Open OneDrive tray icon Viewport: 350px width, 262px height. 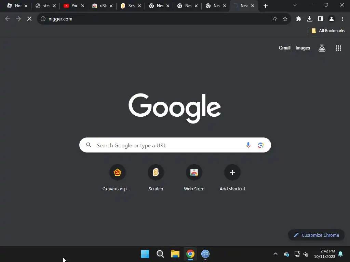[x=286, y=254]
